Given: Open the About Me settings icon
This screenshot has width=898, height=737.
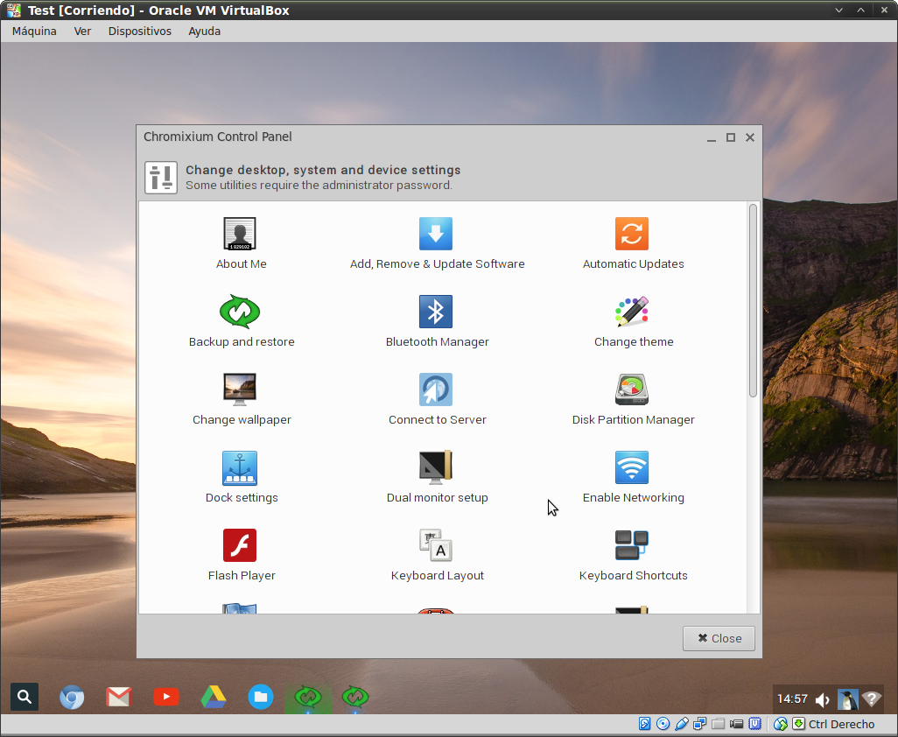Looking at the screenshot, I should pos(240,235).
